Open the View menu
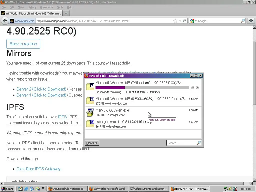The height and width of the screenshot is (192, 256). click(x=21, y=7)
